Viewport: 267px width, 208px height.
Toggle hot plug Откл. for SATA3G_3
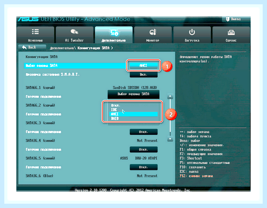click(x=143, y=132)
